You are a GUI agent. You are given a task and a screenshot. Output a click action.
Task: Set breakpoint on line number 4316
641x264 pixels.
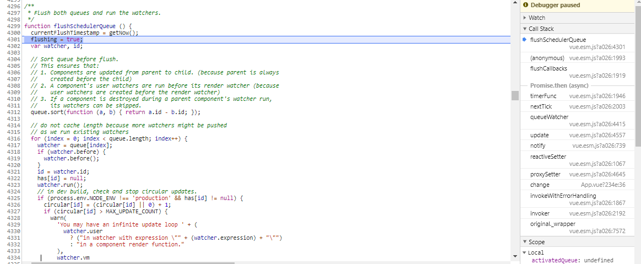(14, 139)
